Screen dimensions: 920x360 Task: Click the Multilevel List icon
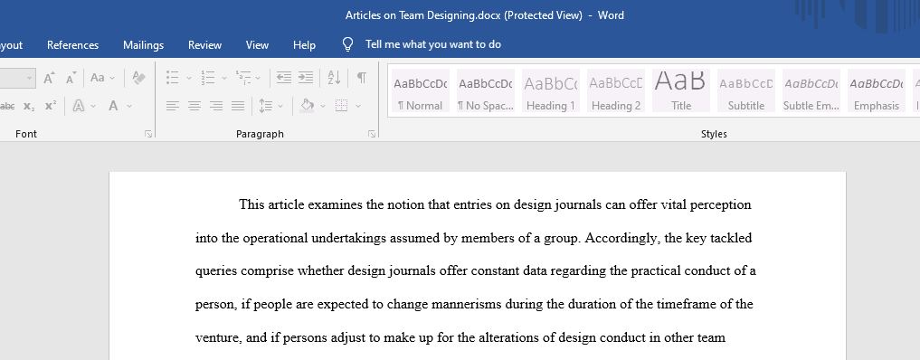click(x=243, y=78)
